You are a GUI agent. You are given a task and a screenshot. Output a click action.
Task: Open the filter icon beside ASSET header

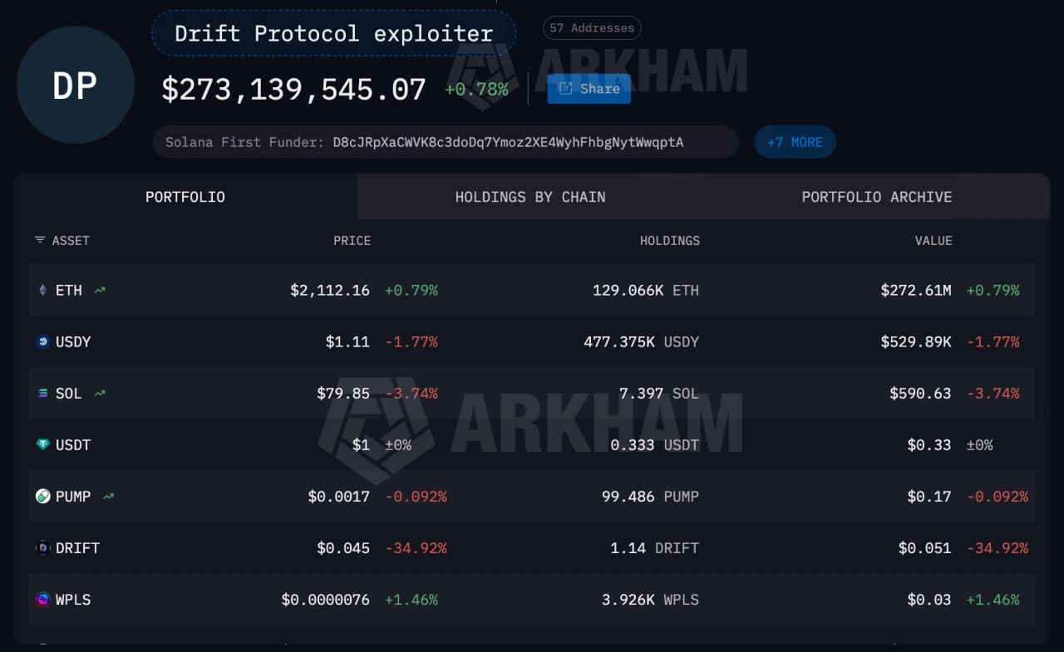[39, 240]
